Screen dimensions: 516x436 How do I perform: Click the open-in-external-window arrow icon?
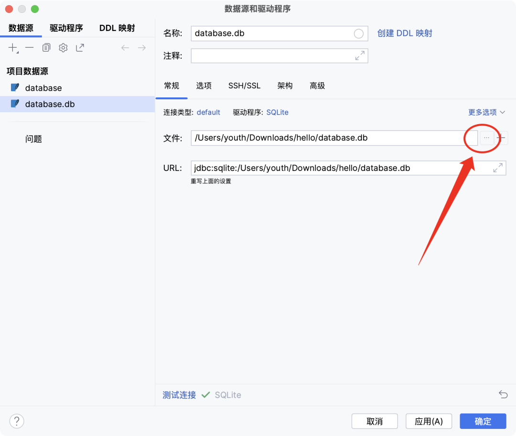tap(79, 47)
